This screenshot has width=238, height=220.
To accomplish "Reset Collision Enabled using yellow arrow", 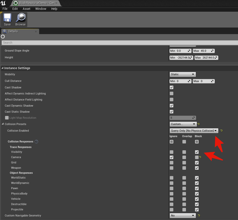I will pos(221,131).
